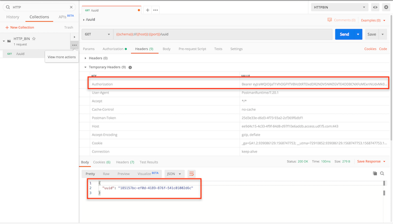393x224 pixels.
Task: Search within the response body
Action: click(383, 173)
